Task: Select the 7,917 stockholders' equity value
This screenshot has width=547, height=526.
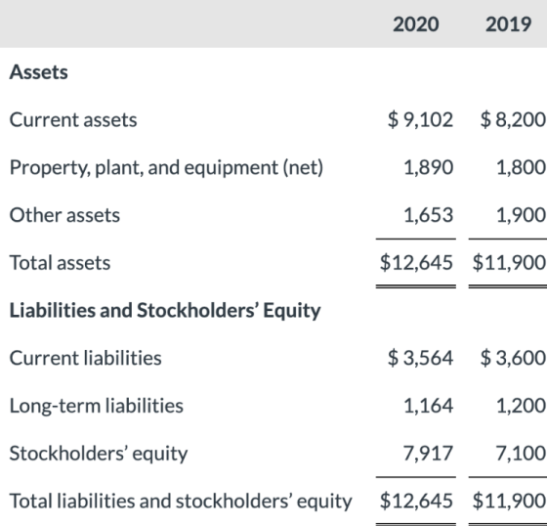Action: 429,454
